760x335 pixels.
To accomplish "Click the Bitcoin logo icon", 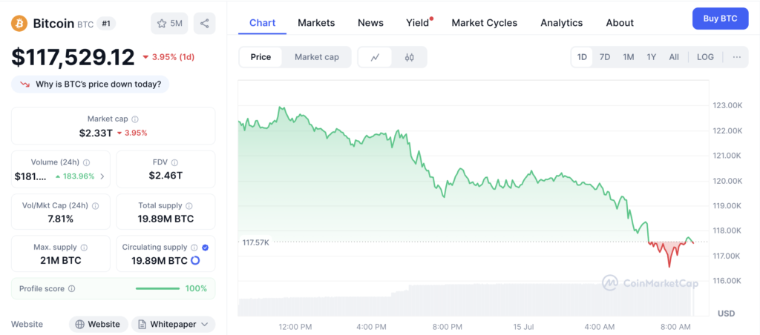I will click(x=19, y=24).
